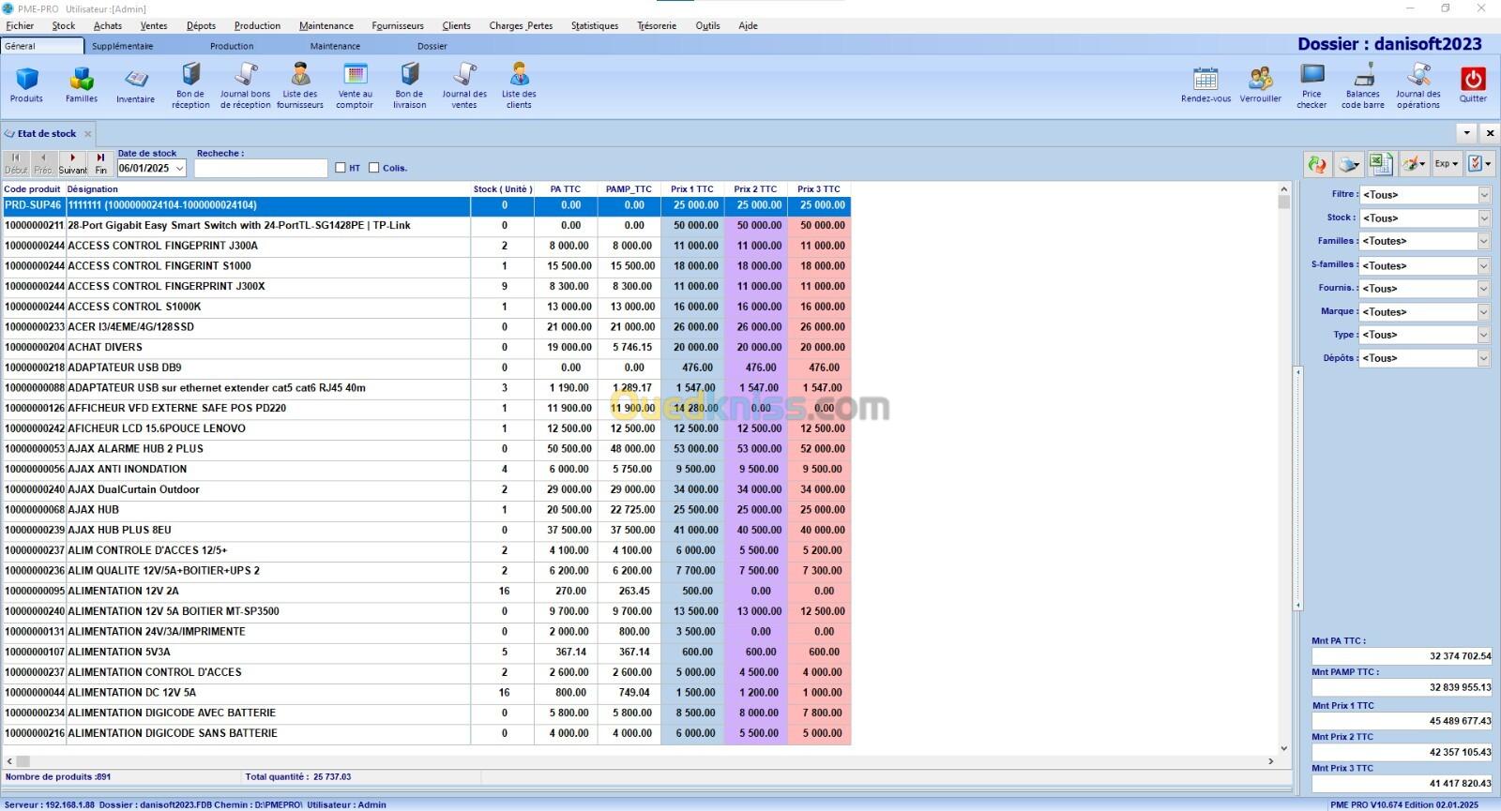
Task: Expand the Familles filter dropdown
Action: (1483, 241)
